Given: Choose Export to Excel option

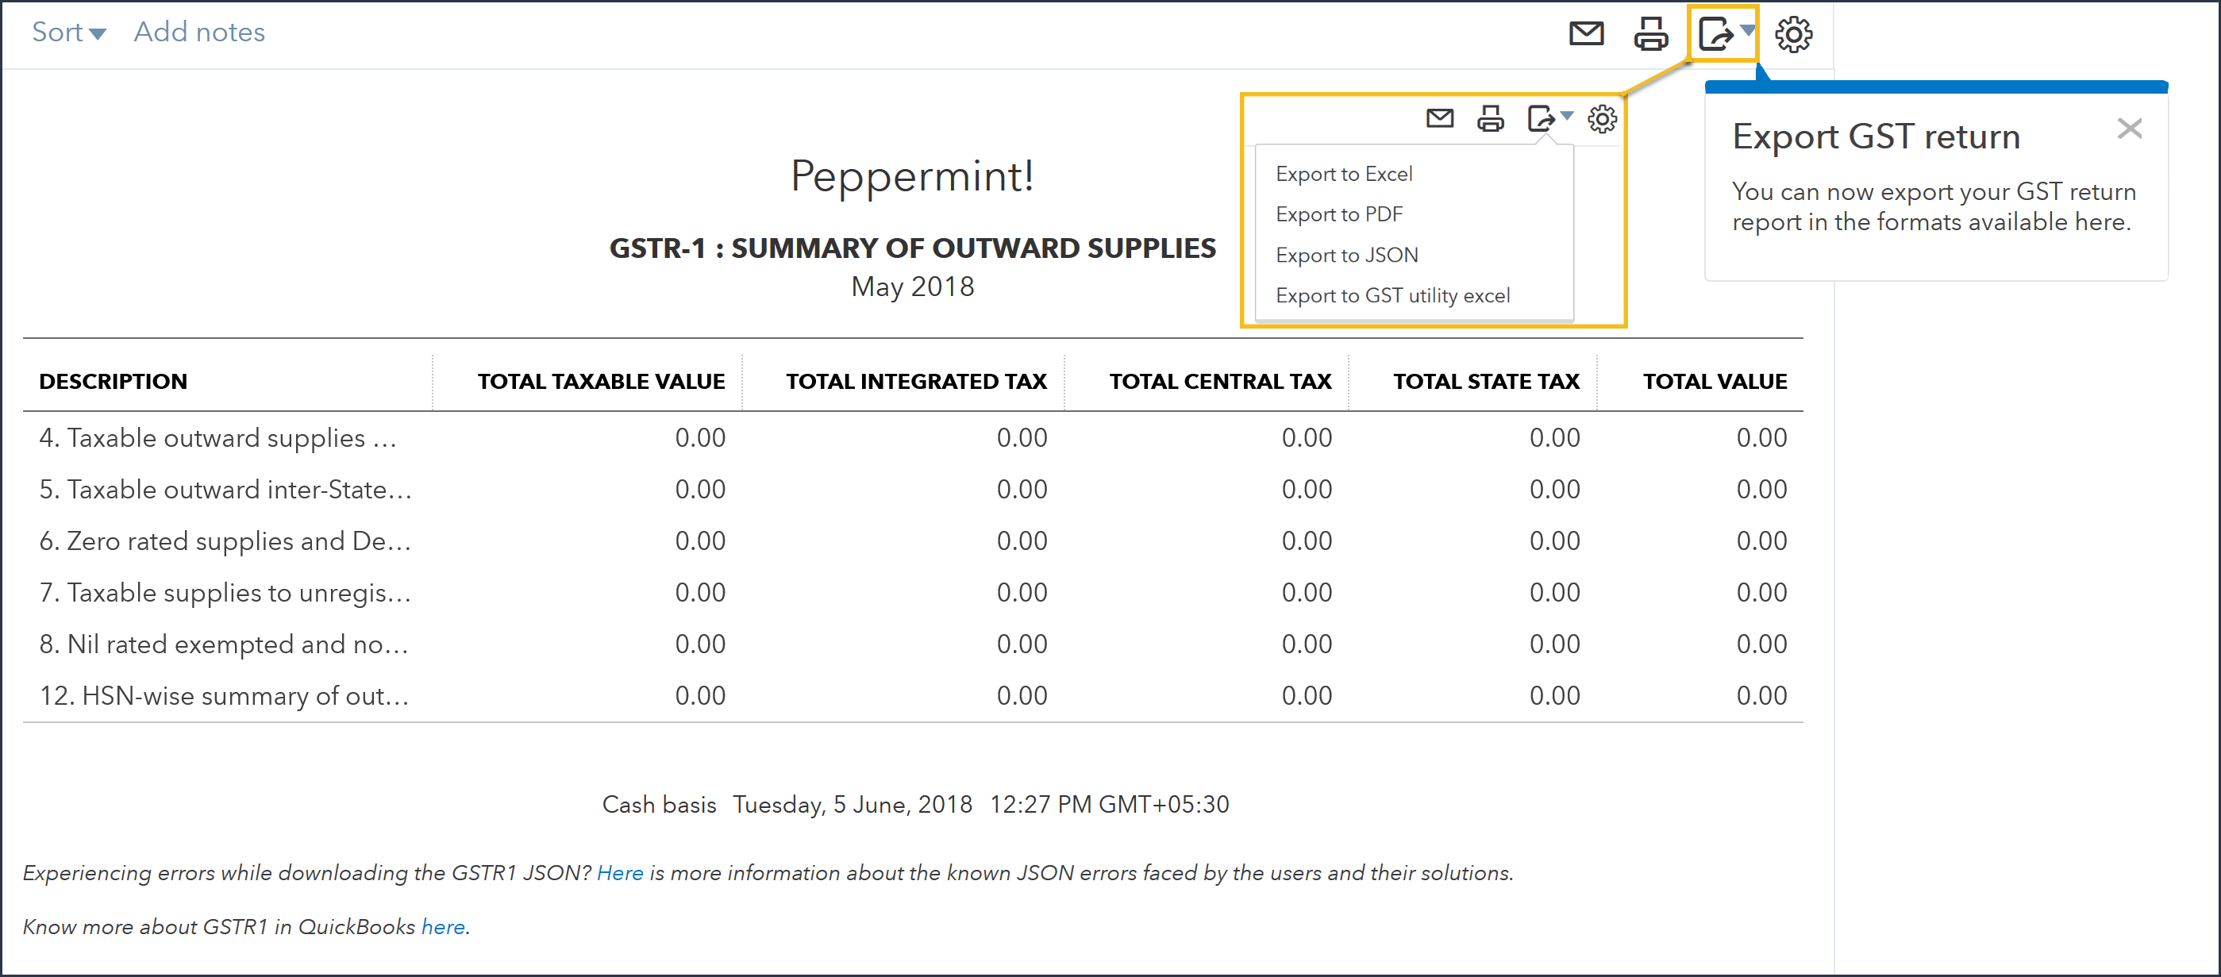Looking at the screenshot, I should [x=1343, y=173].
